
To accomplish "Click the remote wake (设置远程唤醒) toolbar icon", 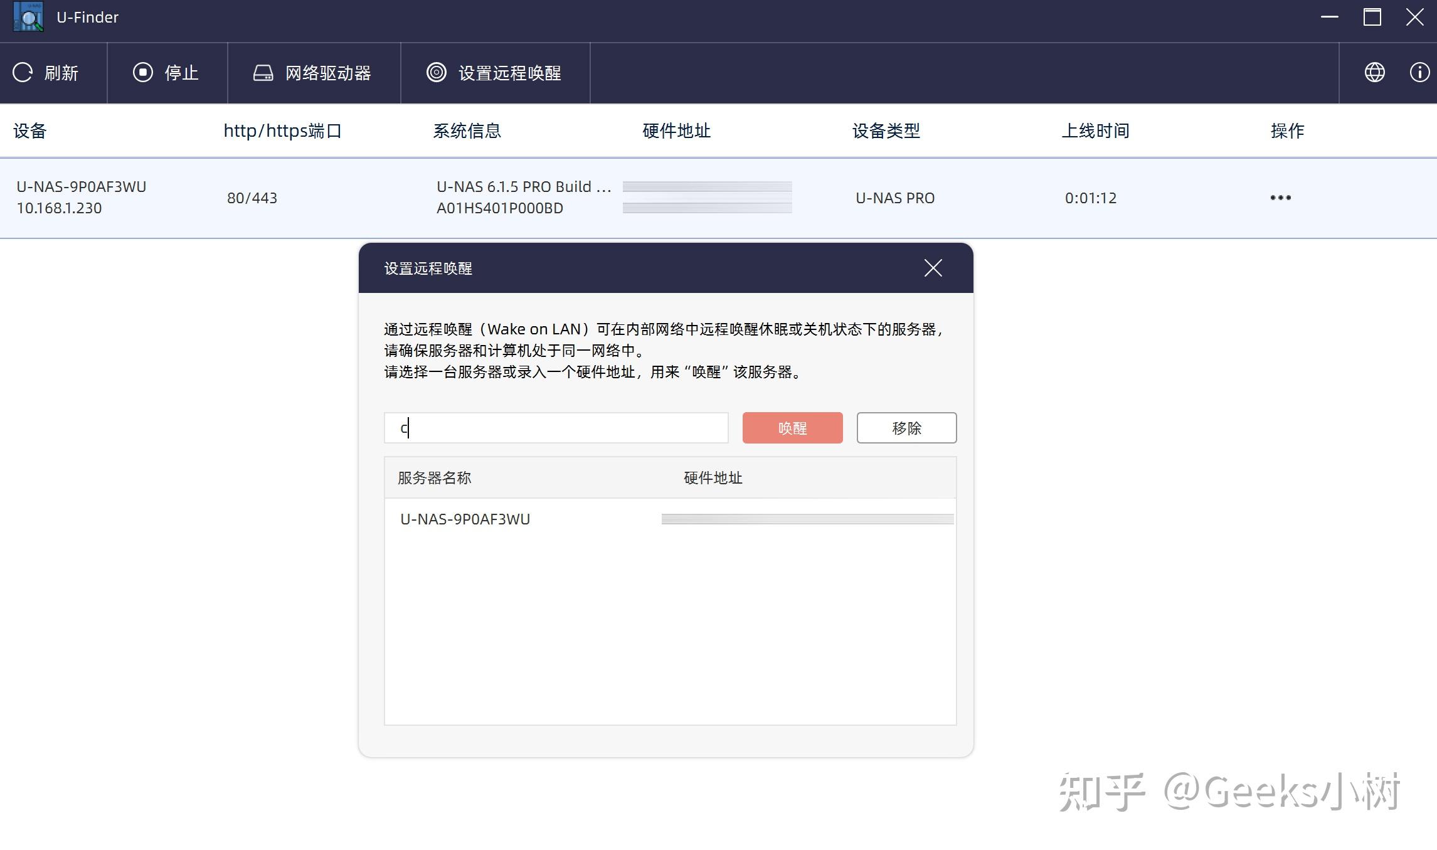I will coord(437,73).
